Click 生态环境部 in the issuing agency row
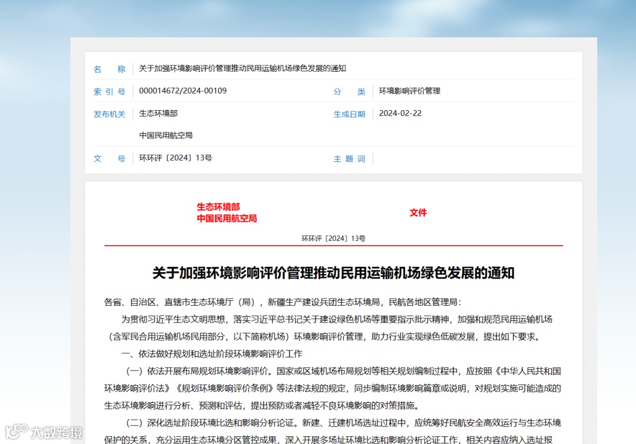 click(x=158, y=114)
